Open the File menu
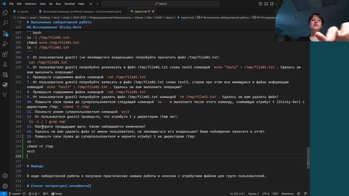 [11, 4]
